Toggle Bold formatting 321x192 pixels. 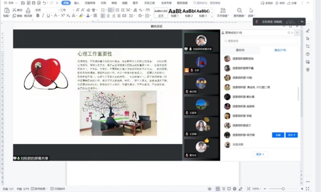pos(38,15)
